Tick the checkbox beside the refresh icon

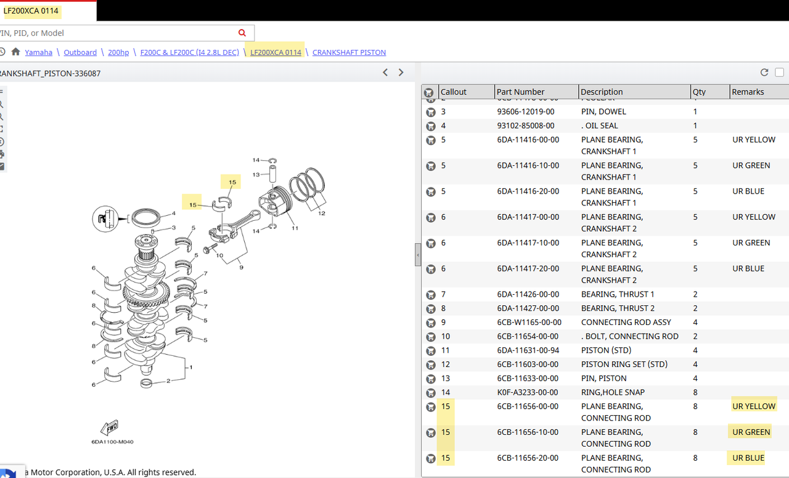(x=780, y=72)
